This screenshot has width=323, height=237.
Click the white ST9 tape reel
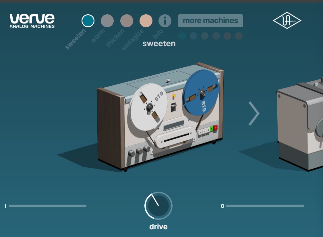coord(148,107)
